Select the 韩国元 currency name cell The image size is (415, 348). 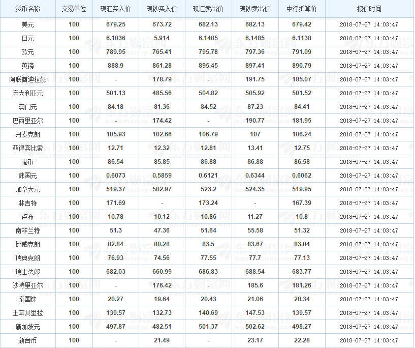[28, 176]
